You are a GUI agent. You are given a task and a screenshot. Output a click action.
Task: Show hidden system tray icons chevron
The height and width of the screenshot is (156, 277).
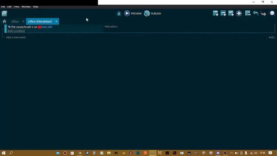[x=232, y=153]
